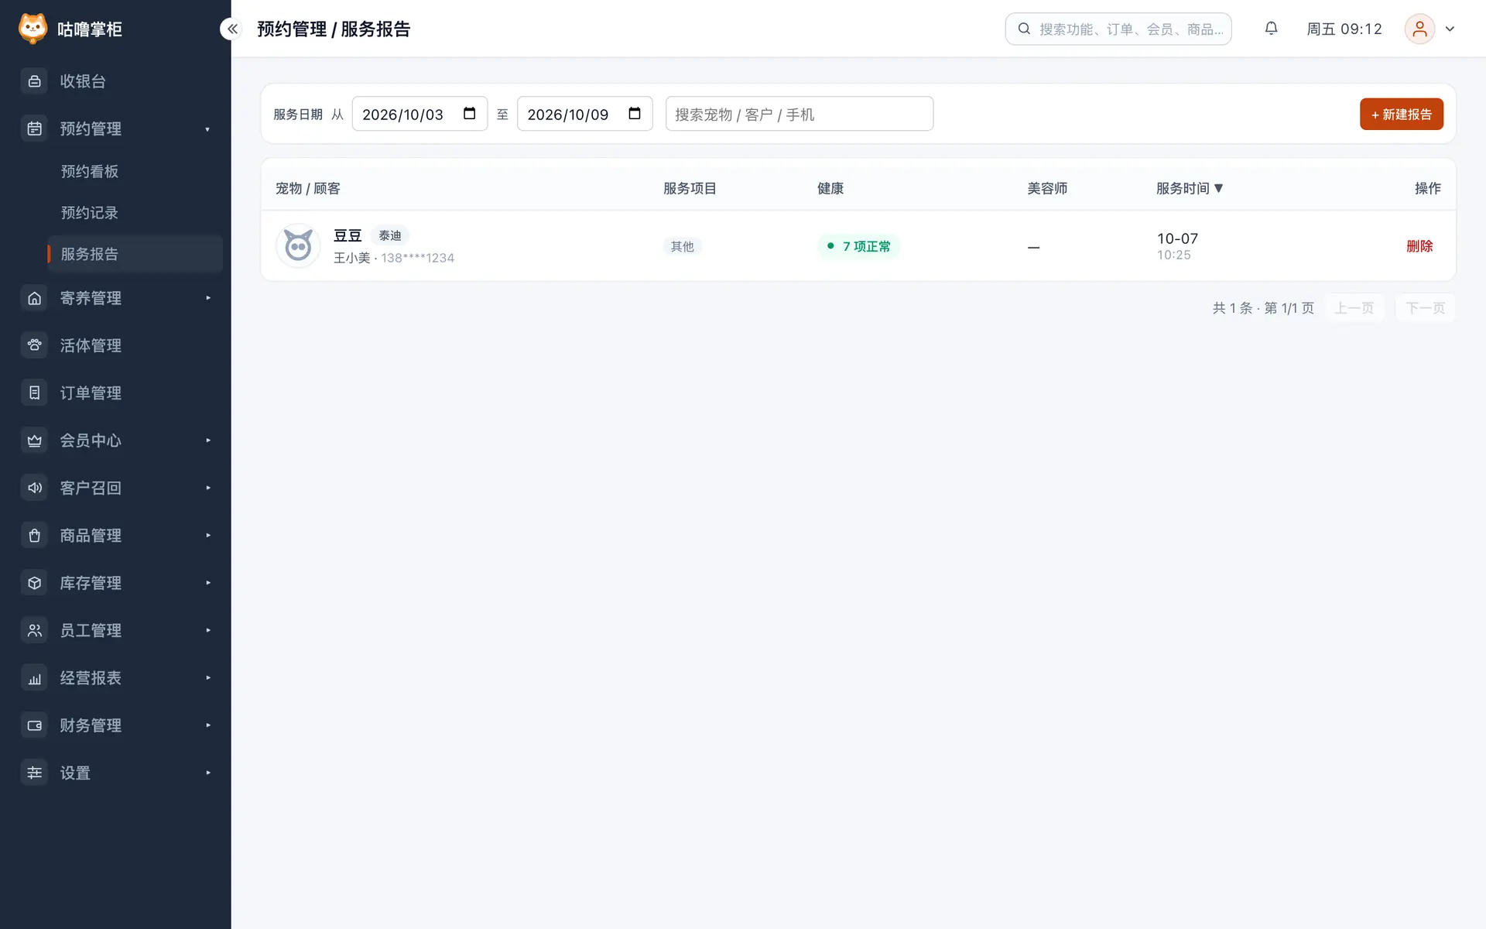Image resolution: width=1486 pixels, height=929 pixels.
Task: Open calendar picker for end date 2026/10/09
Action: pyautogui.click(x=635, y=114)
